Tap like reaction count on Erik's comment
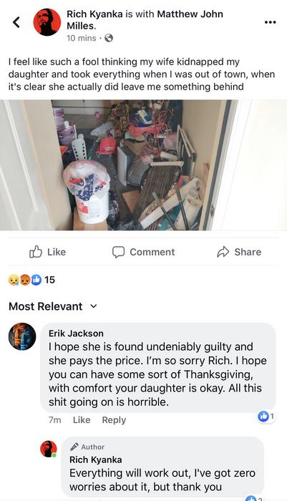Viewport: 287px width, 501px height. 266,416
